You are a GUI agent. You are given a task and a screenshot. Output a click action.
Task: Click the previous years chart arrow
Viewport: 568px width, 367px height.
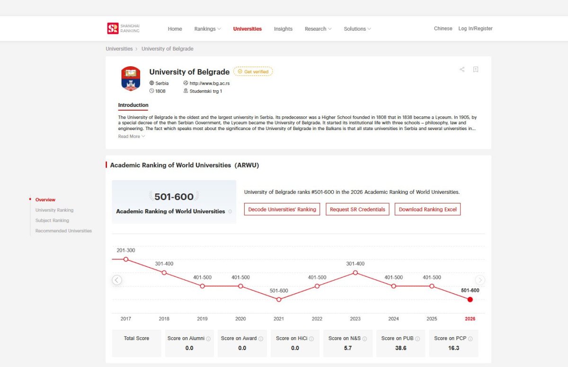click(117, 280)
